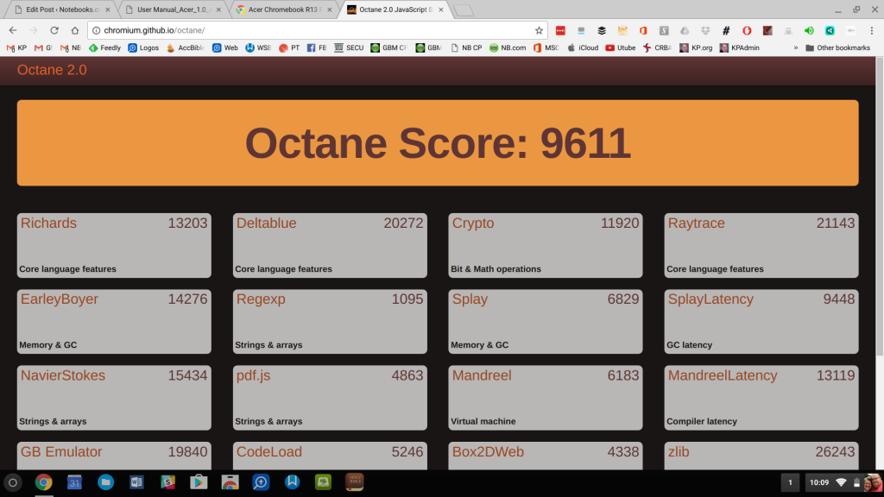Launch the Holy Bible app on the shelf
The width and height of the screenshot is (884, 497).
point(354,482)
